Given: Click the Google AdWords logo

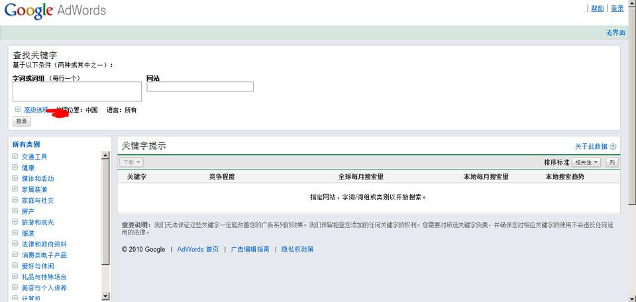Looking at the screenshot, I should click(x=55, y=11).
